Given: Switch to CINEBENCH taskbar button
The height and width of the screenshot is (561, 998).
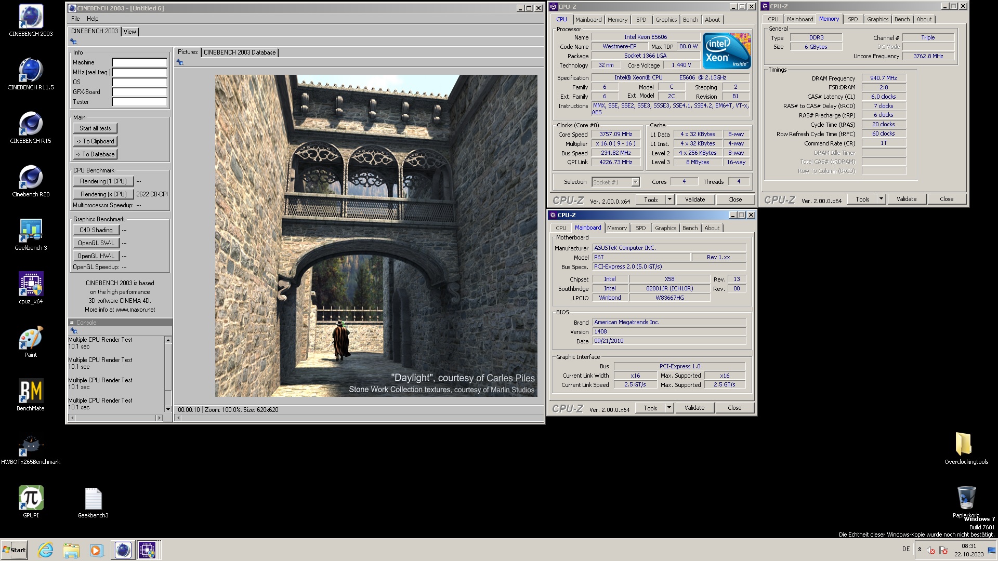Looking at the screenshot, I should (x=123, y=550).
